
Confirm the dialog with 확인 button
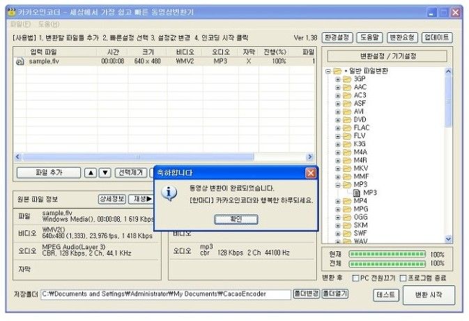pos(236,219)
